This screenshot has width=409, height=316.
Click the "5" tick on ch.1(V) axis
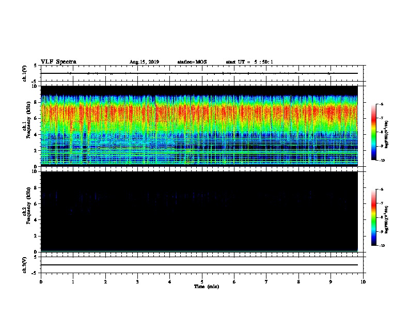(36, 66)
